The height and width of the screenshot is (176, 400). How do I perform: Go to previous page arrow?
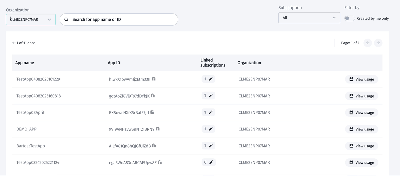coord(368,43)
